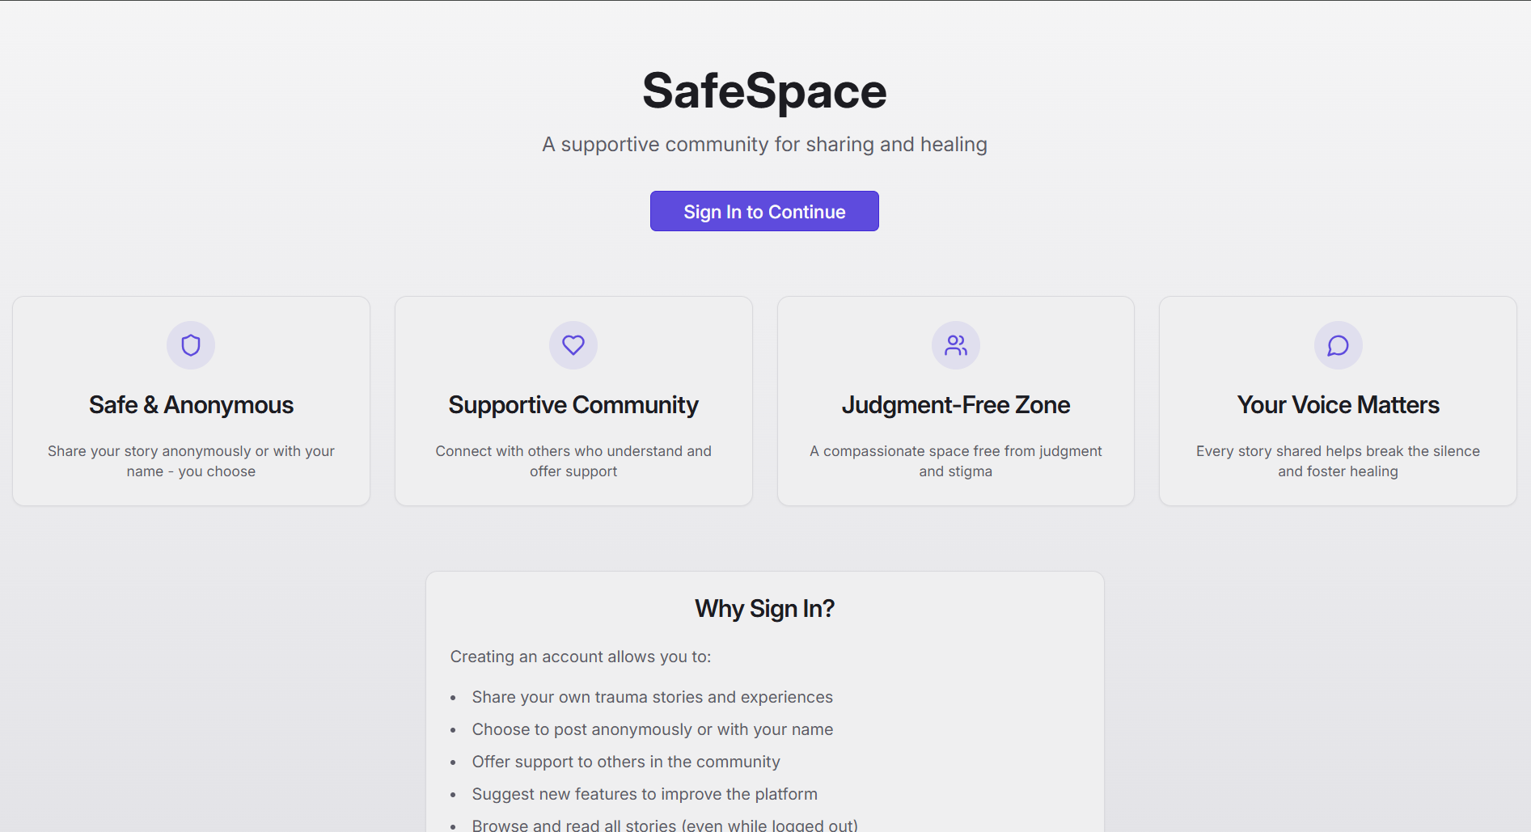
Task: Click the Browse and read all stories bullet
Action: [665, 824]
